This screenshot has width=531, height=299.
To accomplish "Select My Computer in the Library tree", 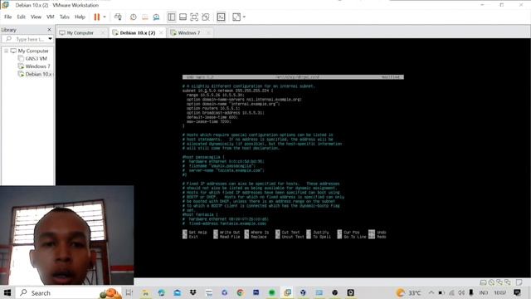I will pyautogui.click(x=33, y=51).
